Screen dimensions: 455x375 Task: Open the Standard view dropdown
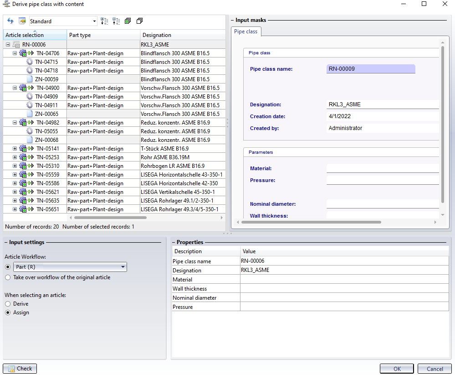[x=94, y=21]
